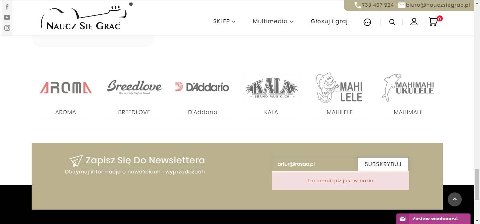This screenshot has height=224, width=480.
Task: Open the Głosuj i graj menu item
Action: pos(329,21)
